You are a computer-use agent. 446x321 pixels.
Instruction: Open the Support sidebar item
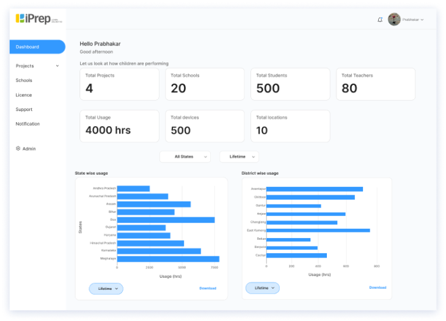tap(24, 109)
